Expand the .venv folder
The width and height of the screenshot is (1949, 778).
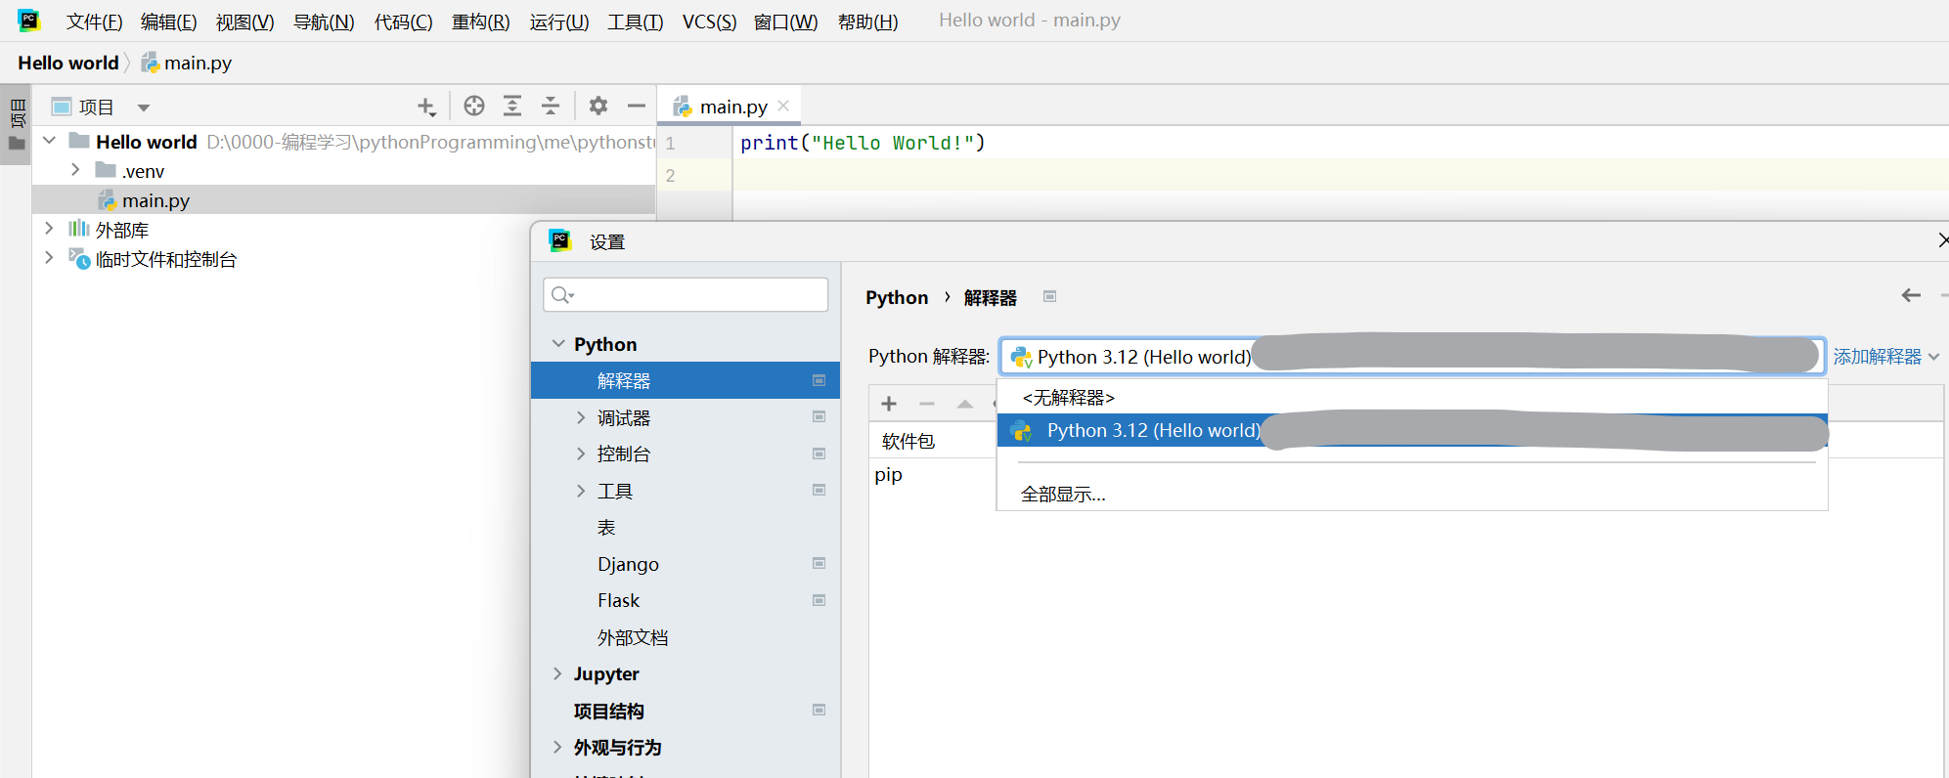[75, 170]
